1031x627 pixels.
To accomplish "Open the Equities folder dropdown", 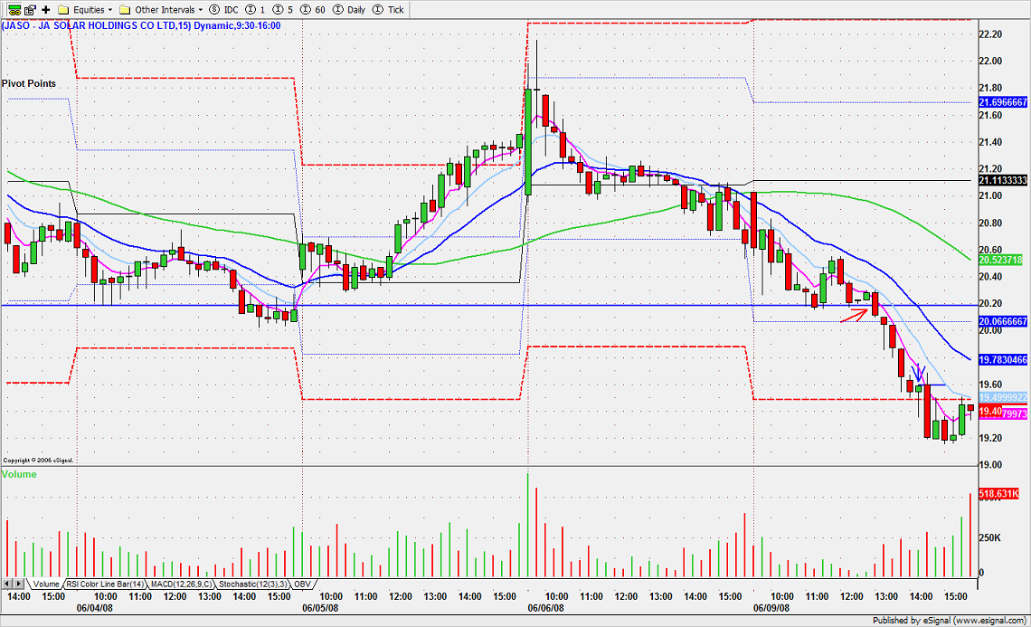I will pos(86,9).
